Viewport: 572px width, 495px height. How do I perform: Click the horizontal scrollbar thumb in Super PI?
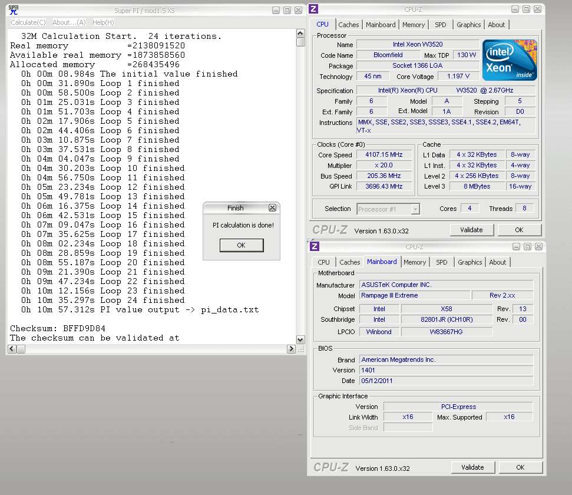click(21, 349)
